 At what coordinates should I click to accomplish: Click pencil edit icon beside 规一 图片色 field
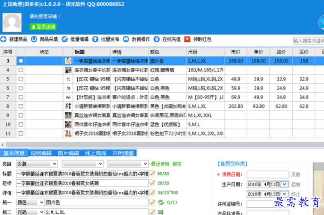[152, 202]
